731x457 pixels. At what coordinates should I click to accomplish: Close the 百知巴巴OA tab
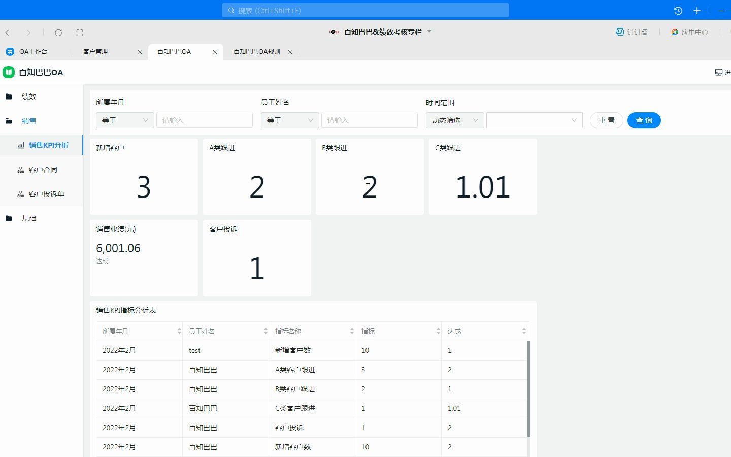click(x=215, y=52)
